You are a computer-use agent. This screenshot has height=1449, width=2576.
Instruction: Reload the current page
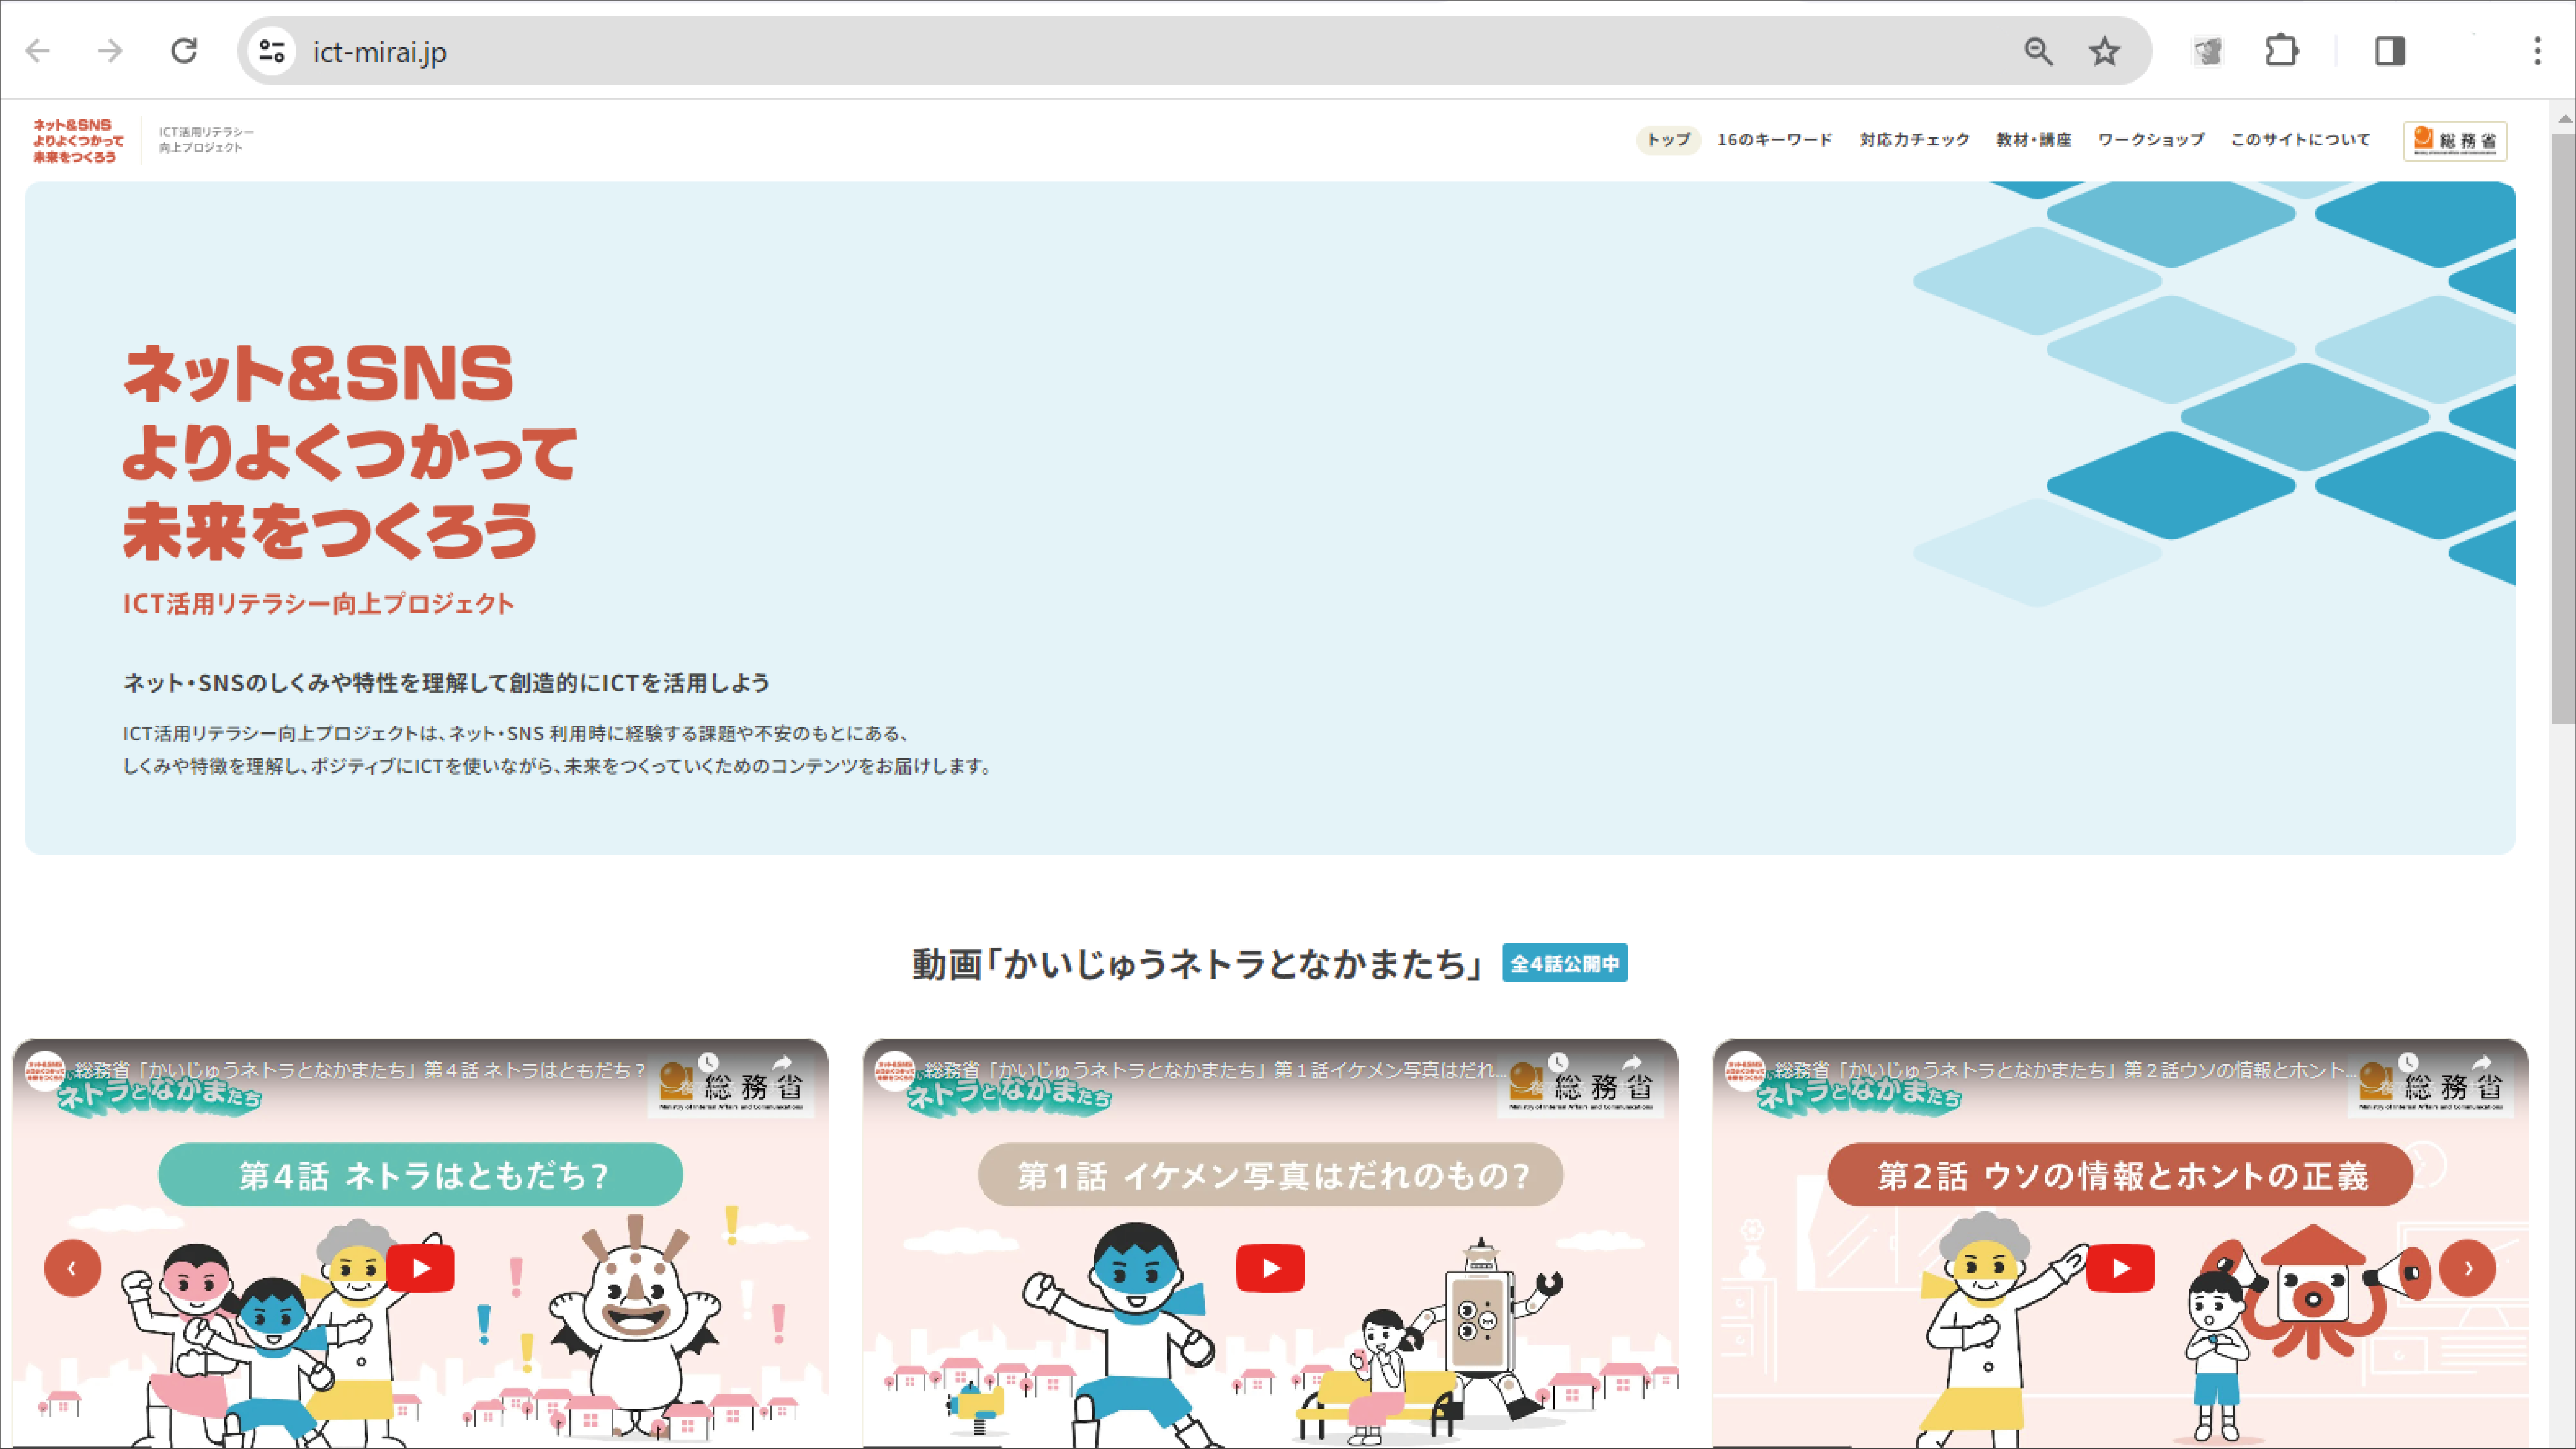184,51
